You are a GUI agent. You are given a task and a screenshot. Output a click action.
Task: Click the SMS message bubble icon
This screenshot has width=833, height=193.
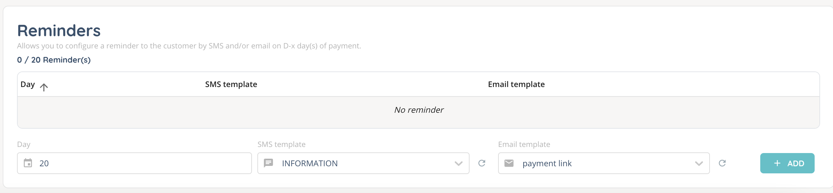[269, 163]
